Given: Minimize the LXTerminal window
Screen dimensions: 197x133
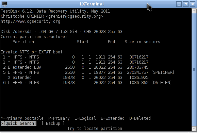Looking at the screenshot, I should [179, 4].
